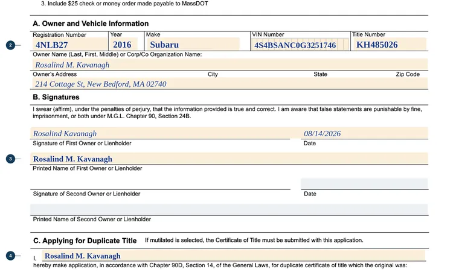459x275 pixels.
Task: Select the Title Number field KH485026
Action: coord(389,45)
